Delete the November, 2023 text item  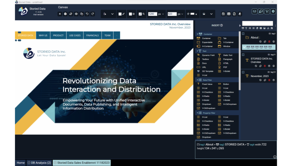tap(269, 80)
